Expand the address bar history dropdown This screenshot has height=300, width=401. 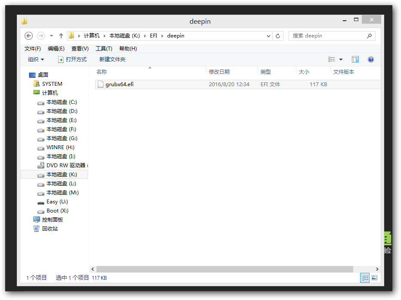[x=268, y=36]
